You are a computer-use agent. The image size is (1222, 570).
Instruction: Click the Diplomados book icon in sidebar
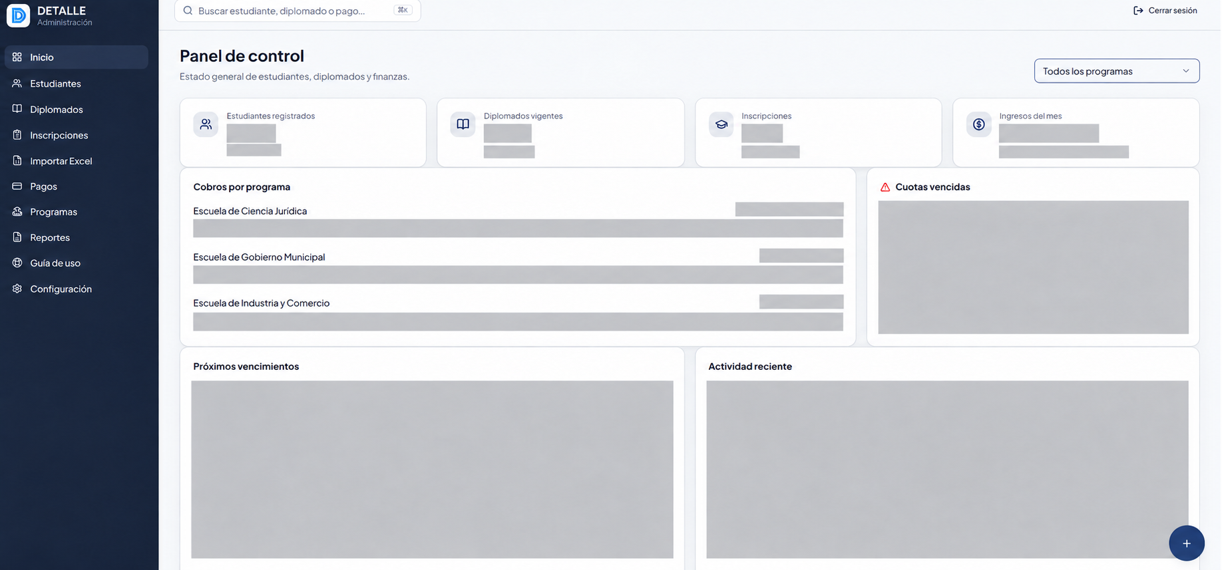pyautogui.click(x=17, y=109)
